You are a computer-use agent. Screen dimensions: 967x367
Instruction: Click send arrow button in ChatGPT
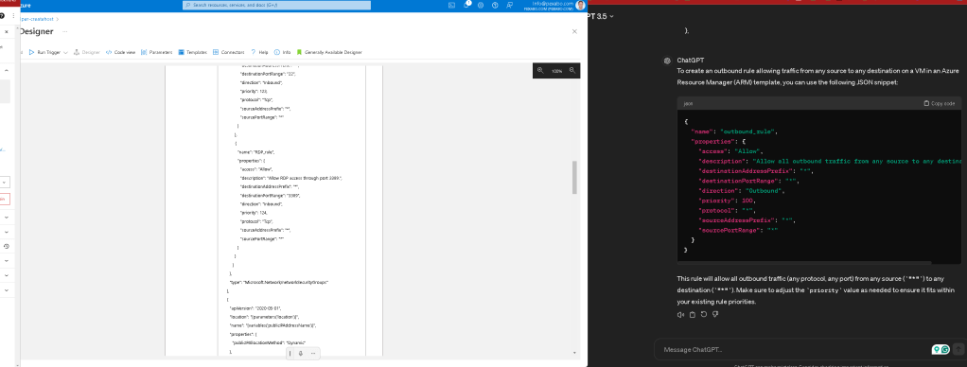pos(958,350)
